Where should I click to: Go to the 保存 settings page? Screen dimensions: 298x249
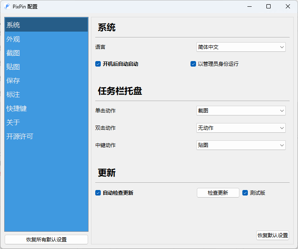pyautogui.click(x=13, y=81)
